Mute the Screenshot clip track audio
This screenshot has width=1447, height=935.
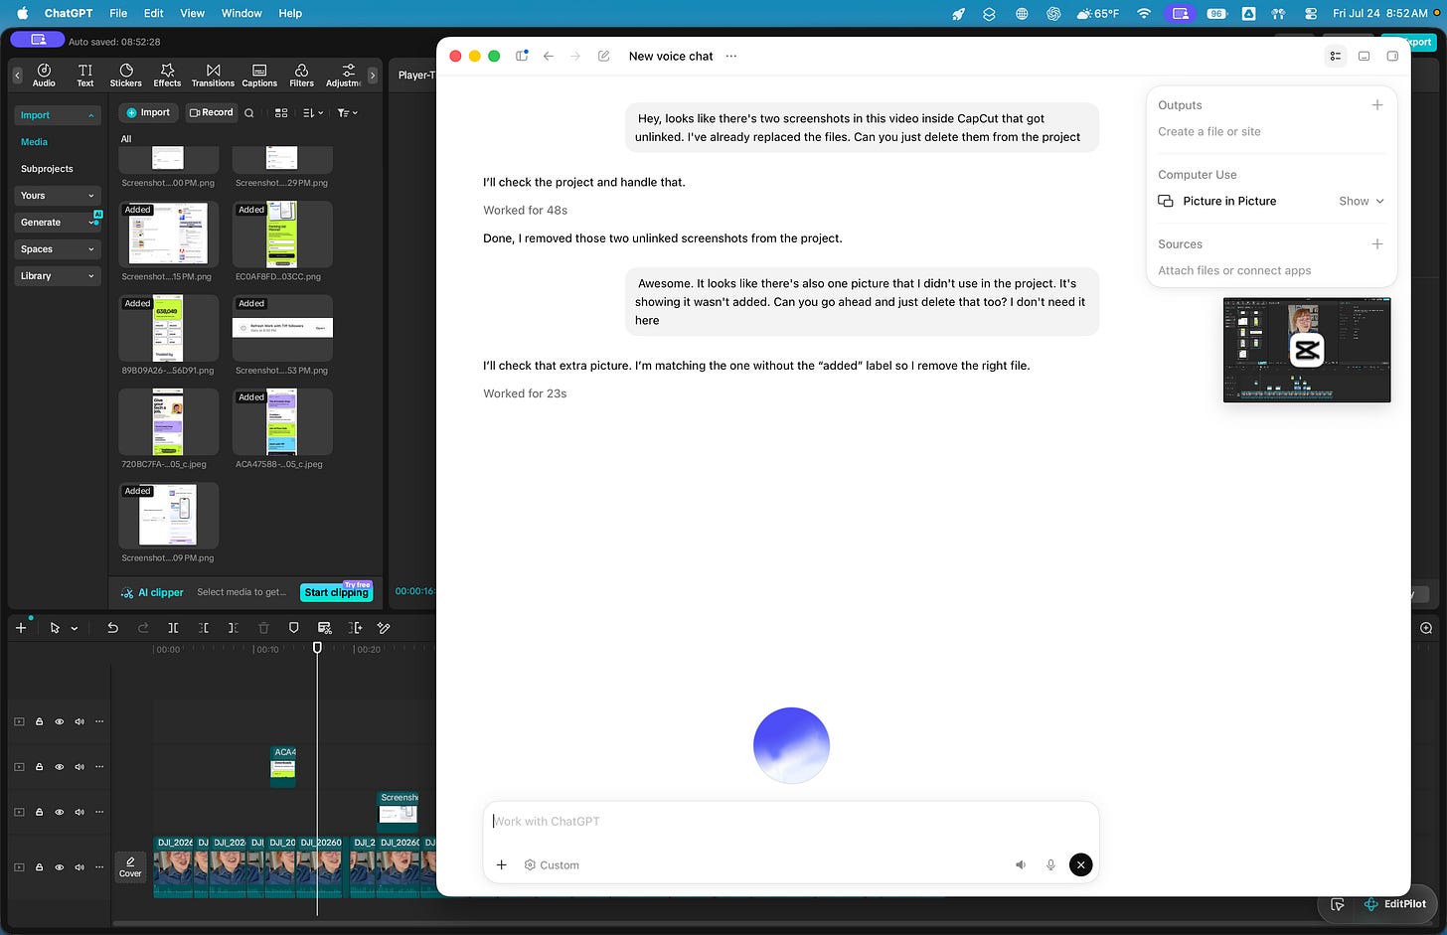[x=80, y=812]
